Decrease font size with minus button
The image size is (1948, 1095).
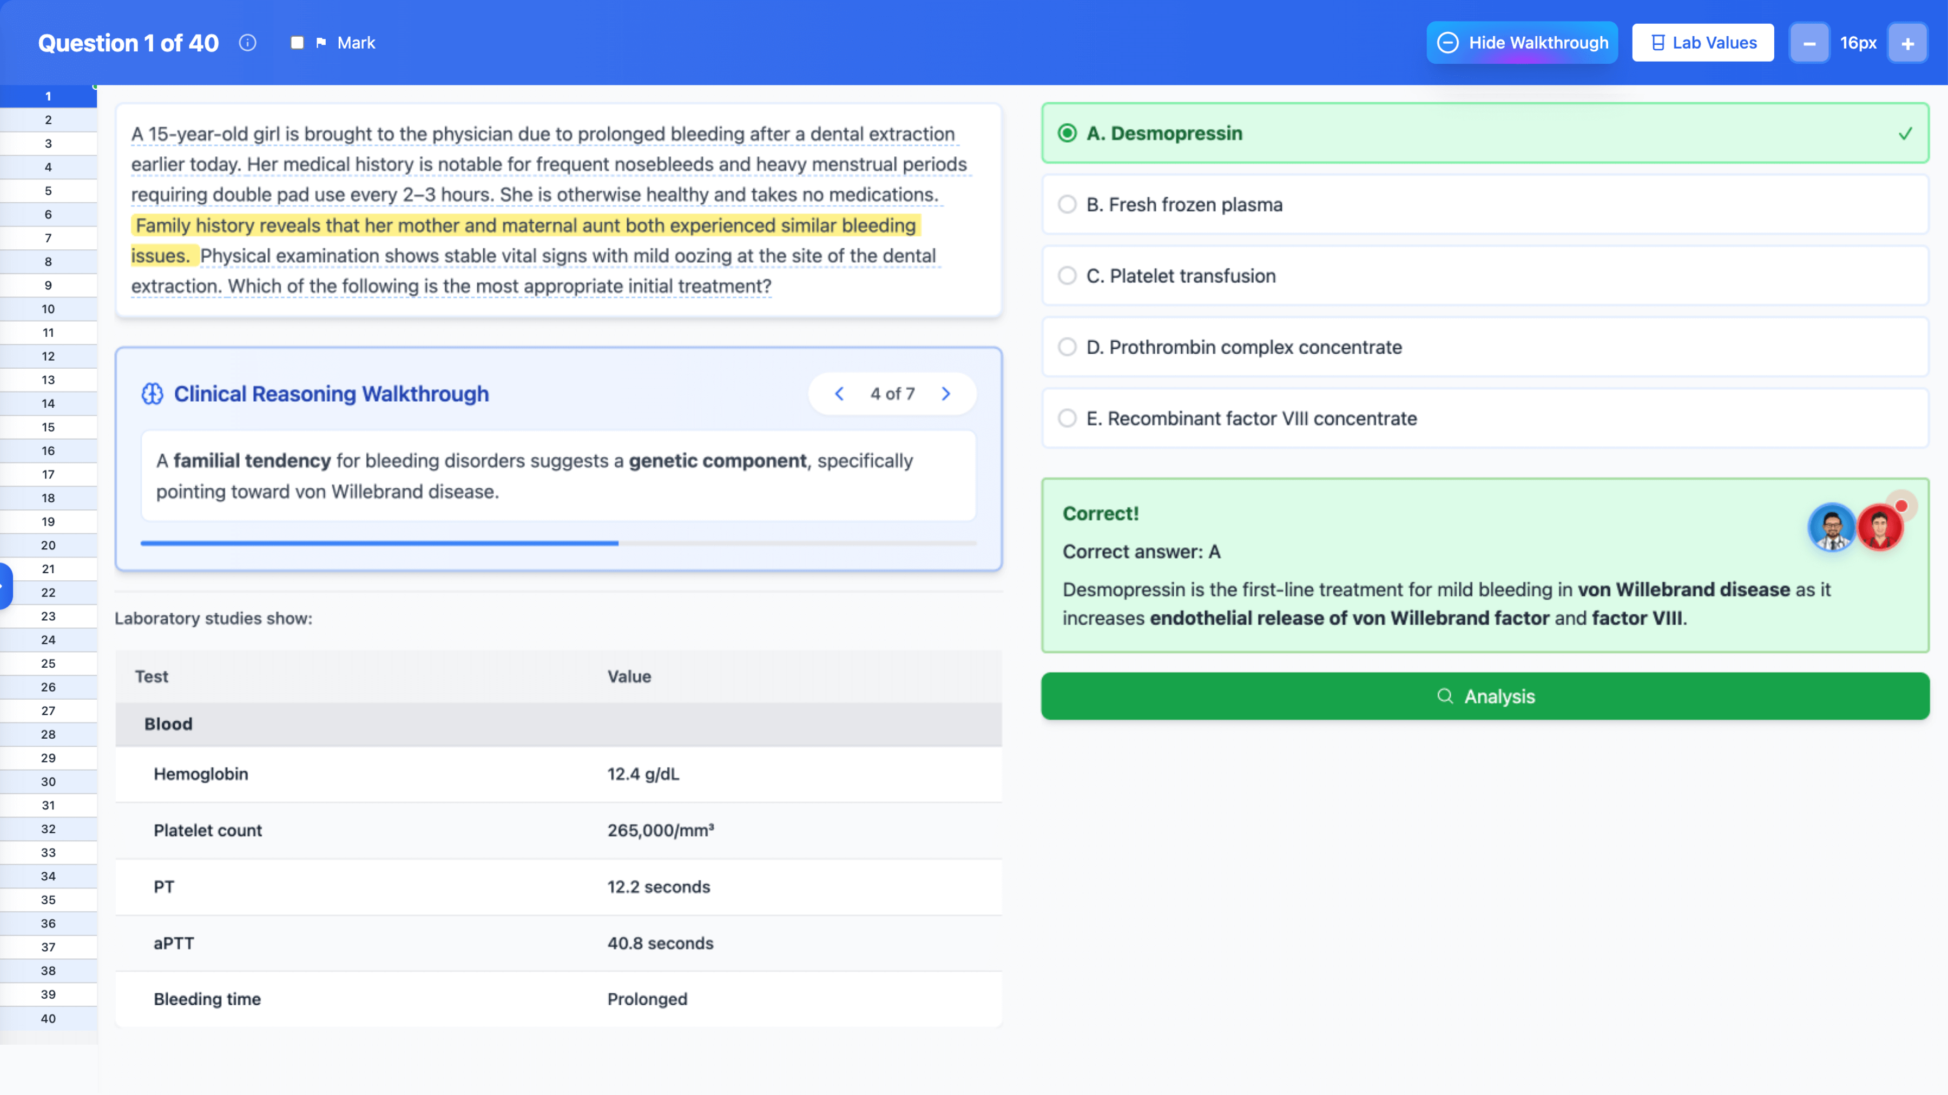point(1809,43)
